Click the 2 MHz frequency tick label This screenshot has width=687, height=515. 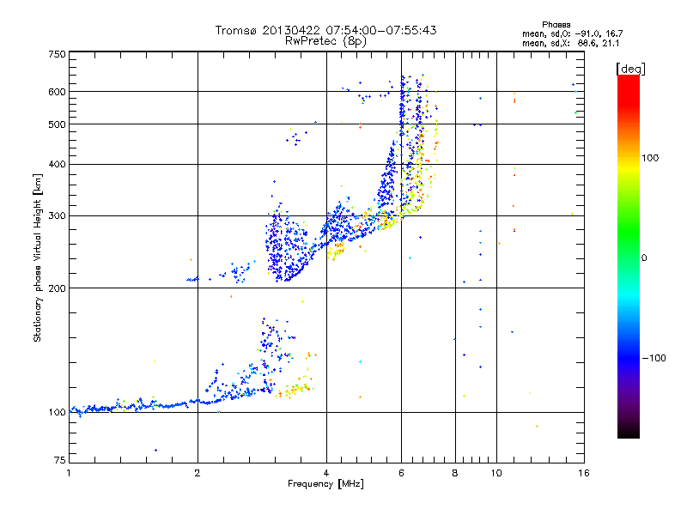tap(198, 473)
